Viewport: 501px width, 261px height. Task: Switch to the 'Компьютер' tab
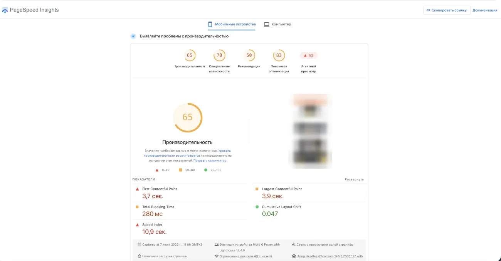pyautogui.click(x=277, y=24)
